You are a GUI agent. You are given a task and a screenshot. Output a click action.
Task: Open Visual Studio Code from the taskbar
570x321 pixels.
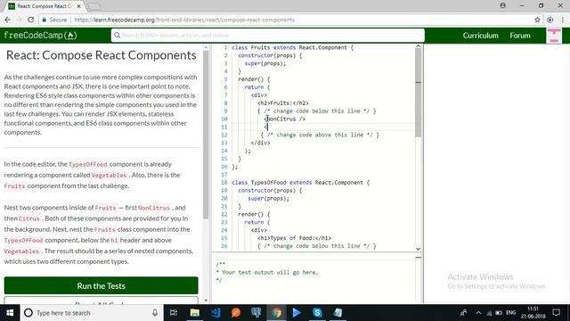click(x=216, y=313)
